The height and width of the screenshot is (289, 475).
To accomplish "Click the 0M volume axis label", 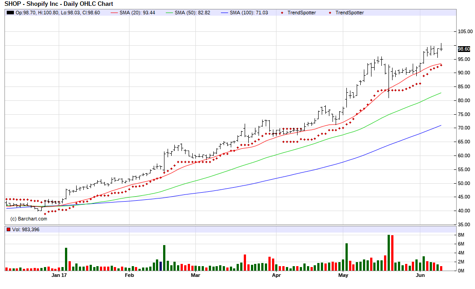I will (461, 271).
